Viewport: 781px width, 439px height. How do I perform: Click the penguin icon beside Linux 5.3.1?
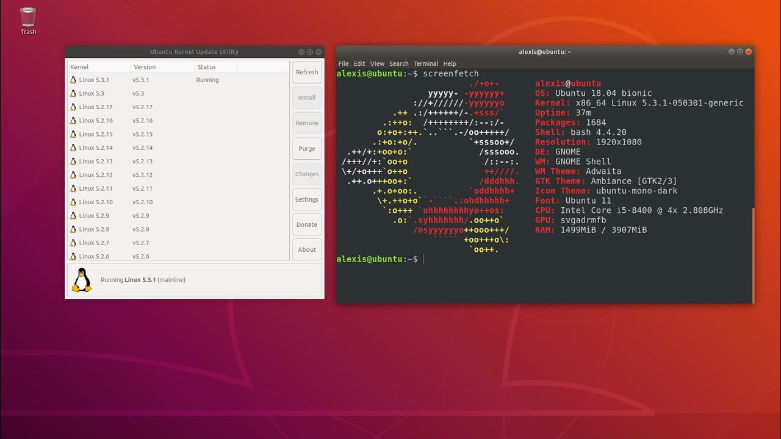pos(73,80)
